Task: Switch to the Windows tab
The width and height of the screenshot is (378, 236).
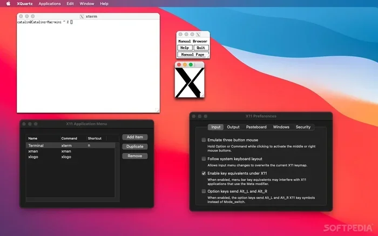Action: (x=281, y=127)
